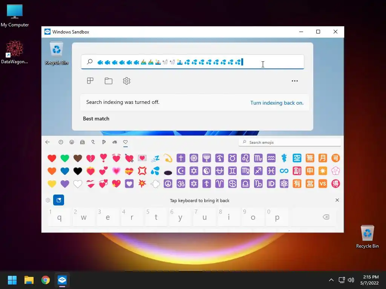Switch to people emoji category tab

(x=83, y=142)
